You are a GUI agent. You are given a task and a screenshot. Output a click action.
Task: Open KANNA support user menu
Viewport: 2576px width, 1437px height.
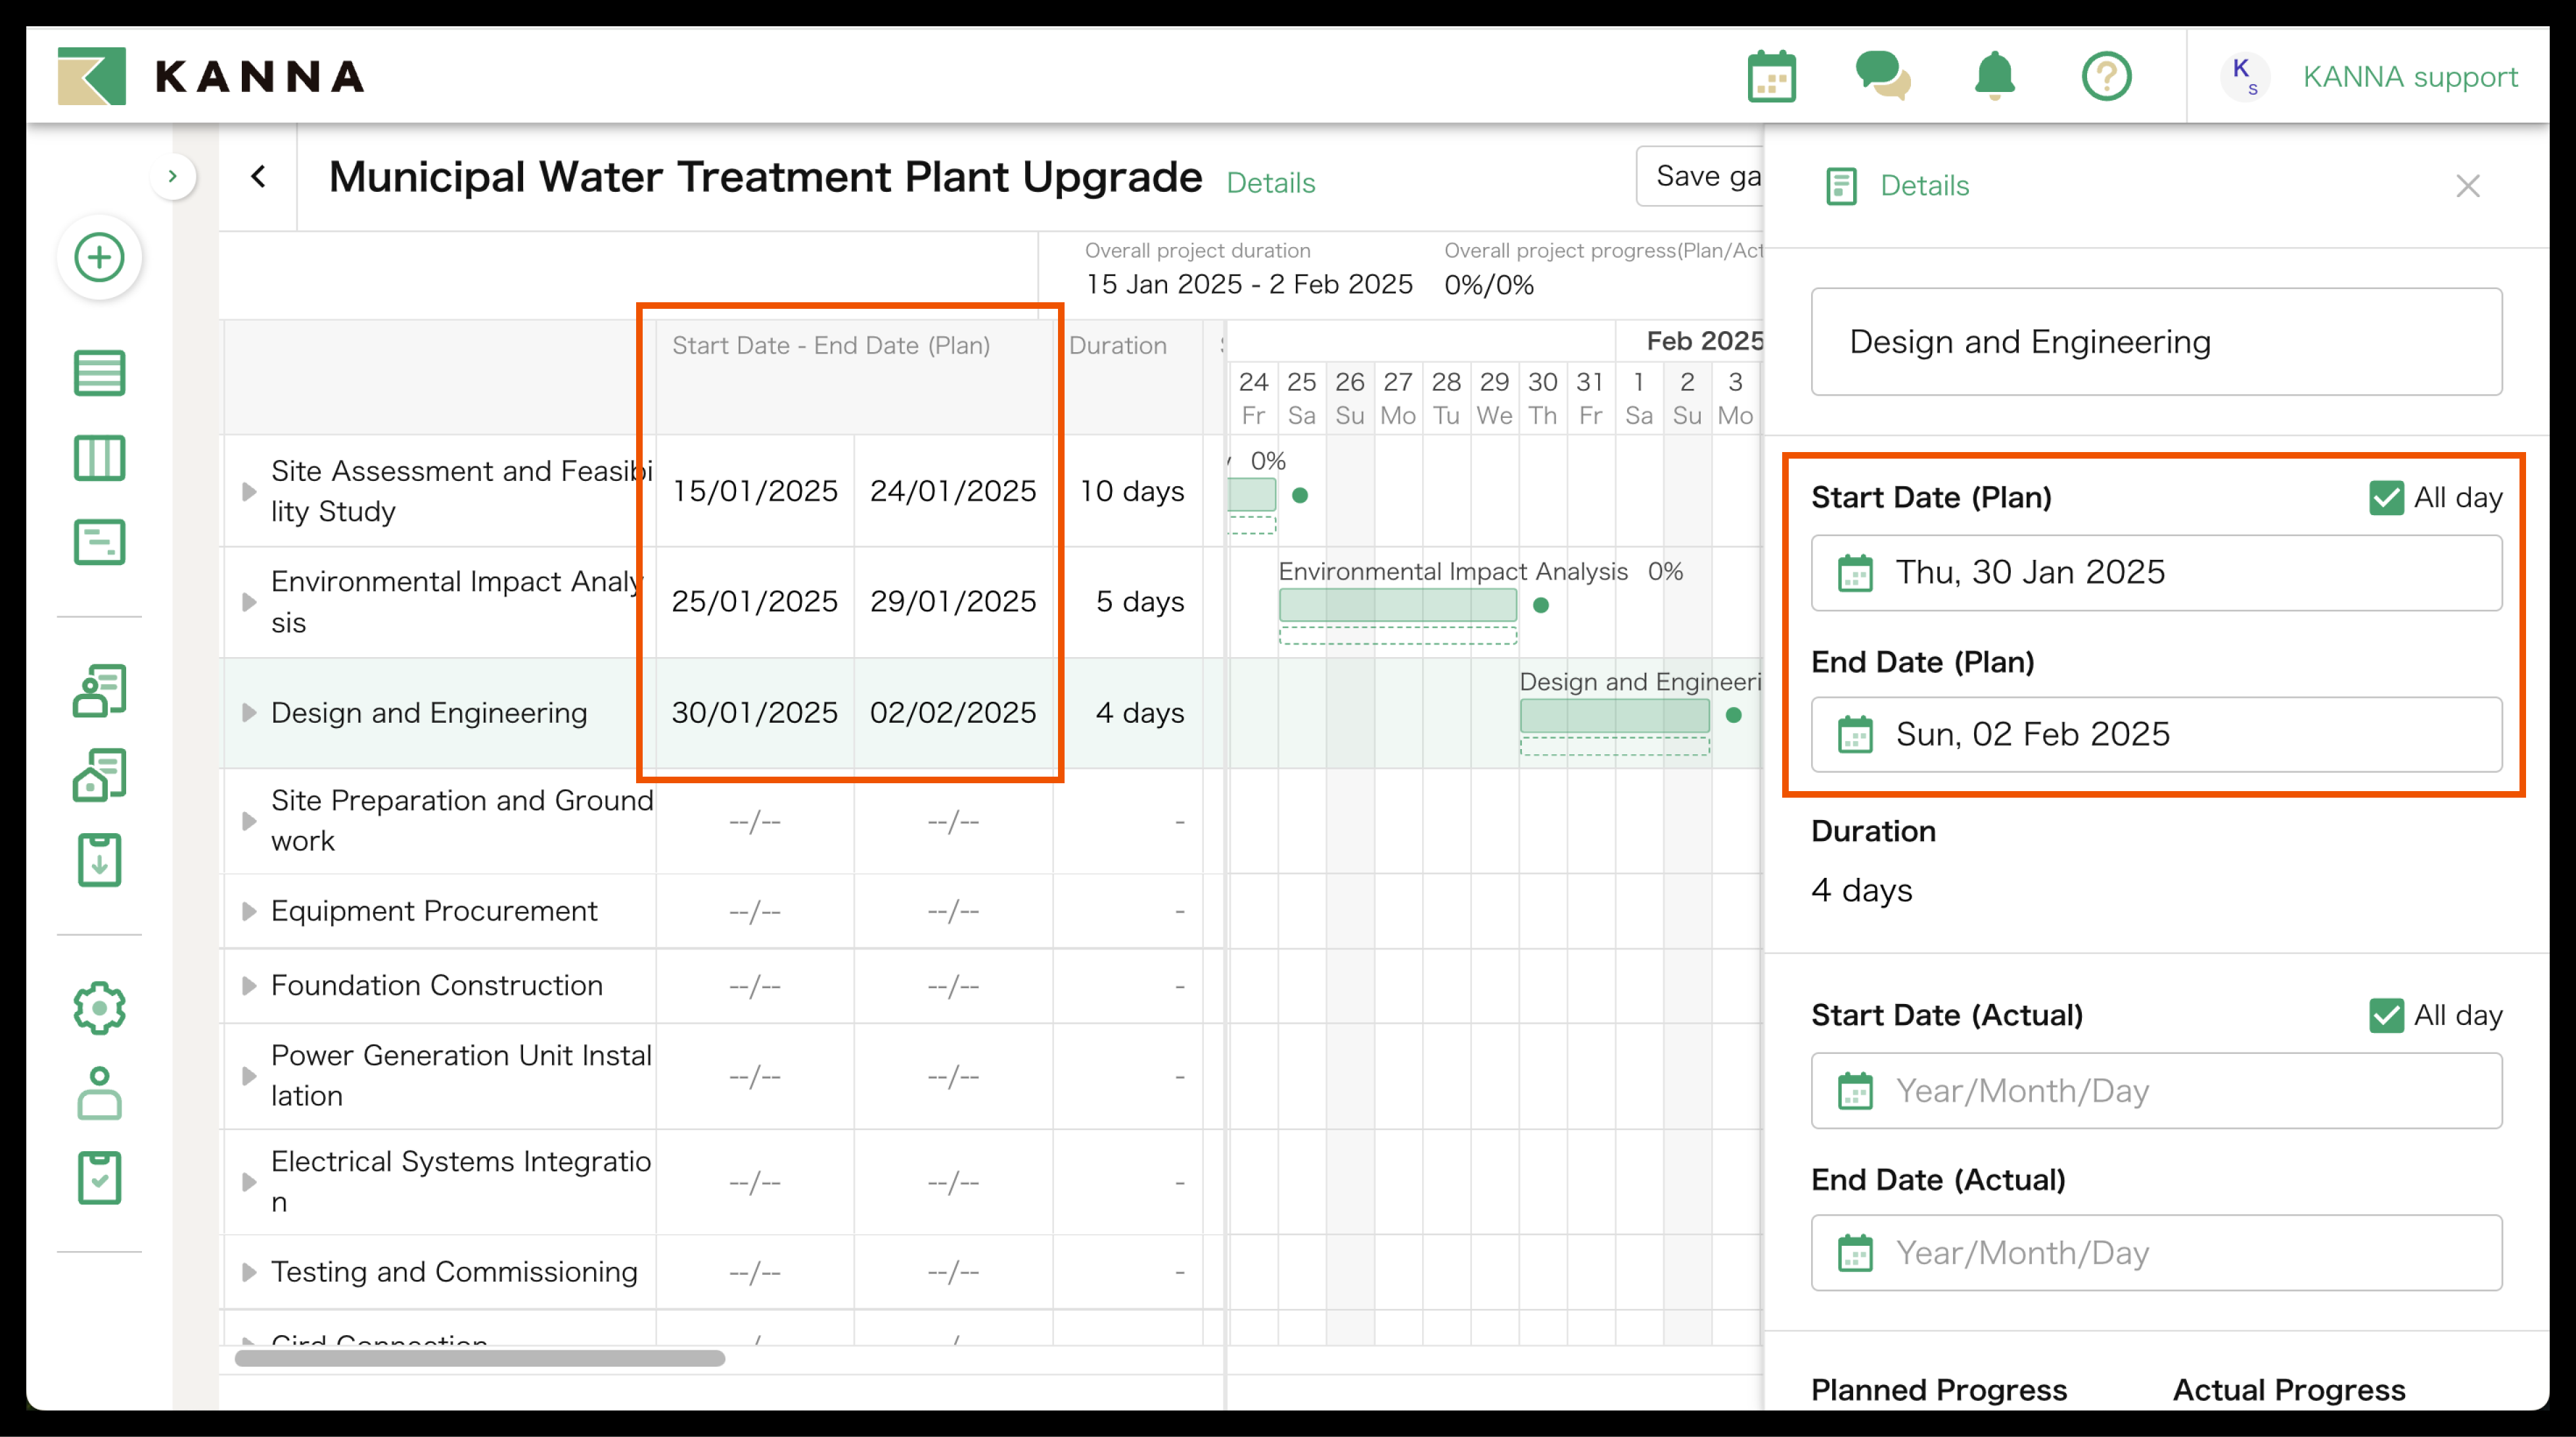click(2409, 77)
